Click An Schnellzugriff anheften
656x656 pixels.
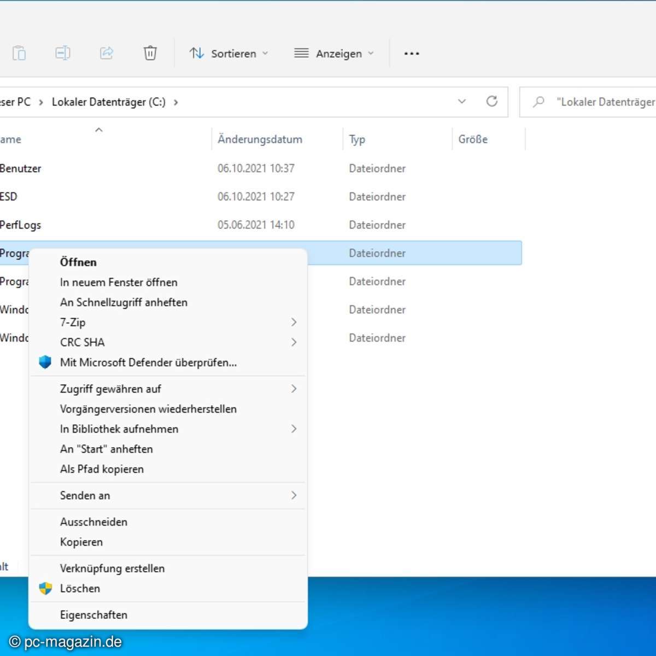click(x=124, y=302)
